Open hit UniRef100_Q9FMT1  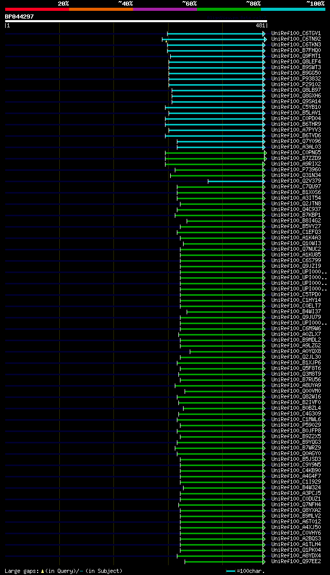coord(296,56)
